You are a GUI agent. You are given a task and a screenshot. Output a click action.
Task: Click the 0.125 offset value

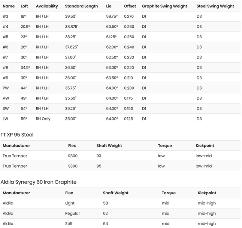(129, 119)
